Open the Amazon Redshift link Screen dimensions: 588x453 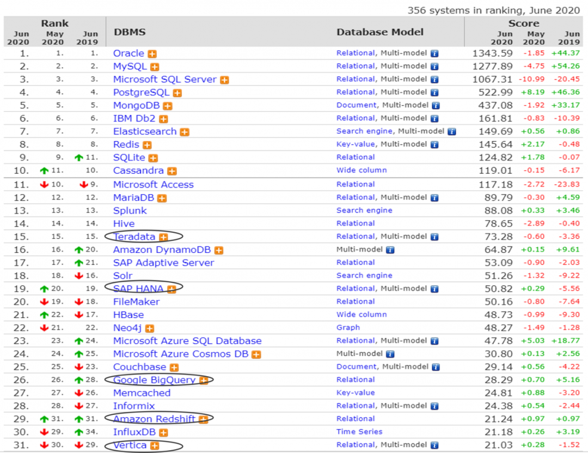(154, 419)
